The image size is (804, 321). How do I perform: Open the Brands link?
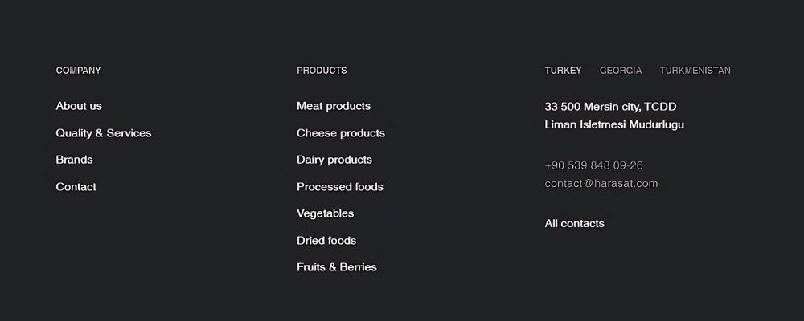pyautogui.click(x=74, y=160)
